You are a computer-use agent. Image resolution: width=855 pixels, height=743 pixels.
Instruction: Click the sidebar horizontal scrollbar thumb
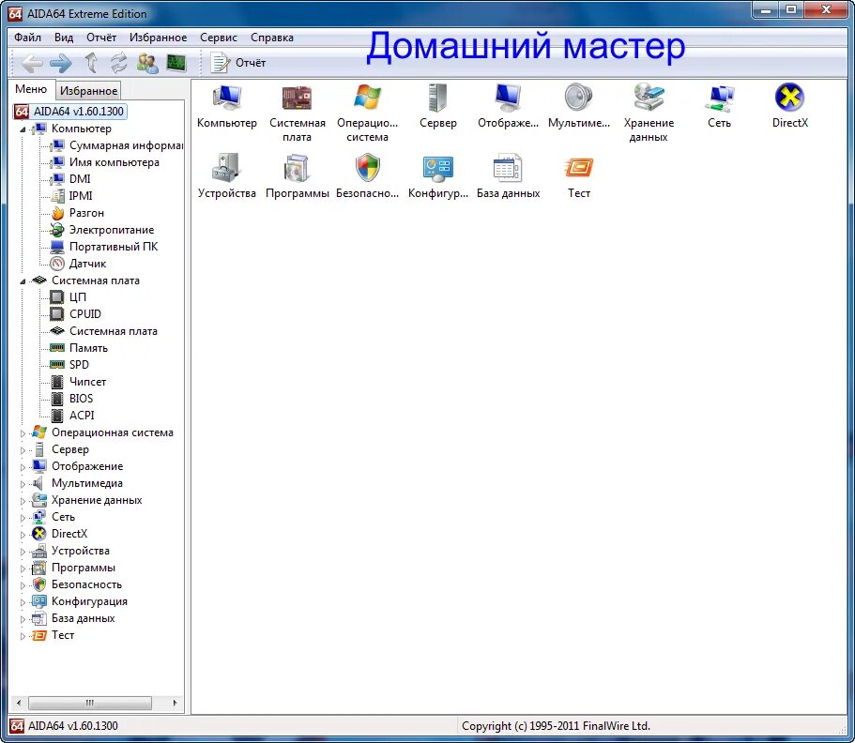(x=90, y=703)
